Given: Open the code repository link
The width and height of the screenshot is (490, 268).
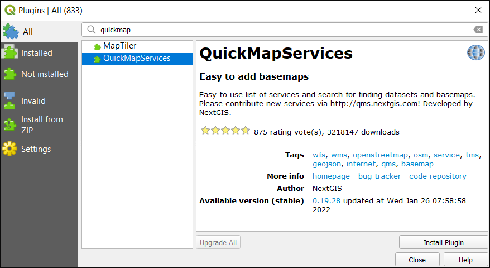Looking at the screenshot, I should (438, 176).
